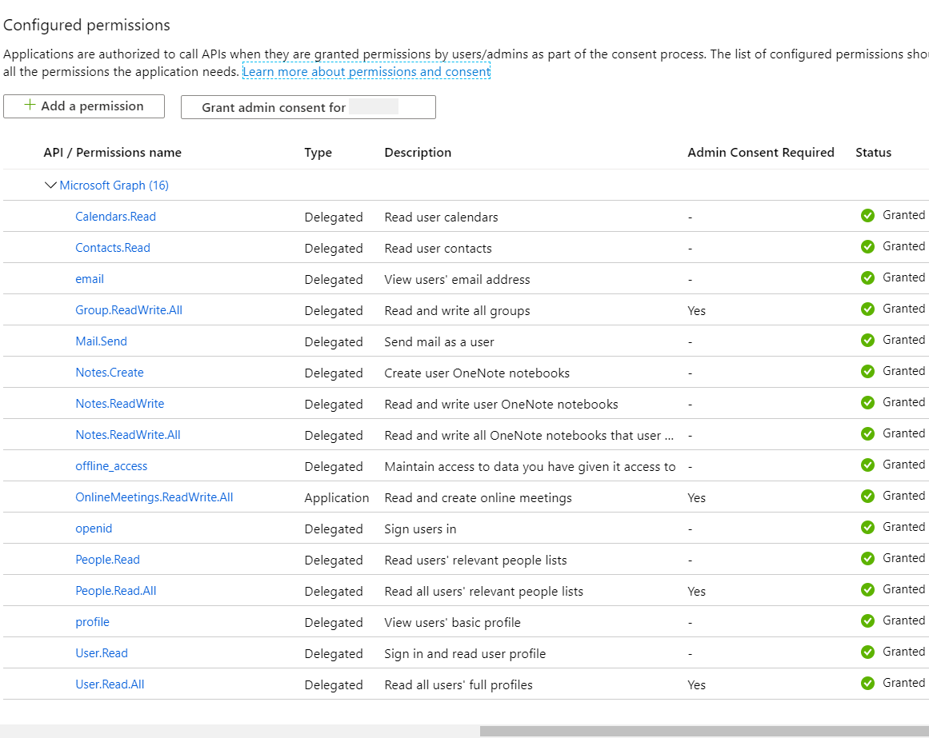Click the green Granted checkmark for Mail.Send
Viewport: 929px width, 738px height.
(867, 341)
